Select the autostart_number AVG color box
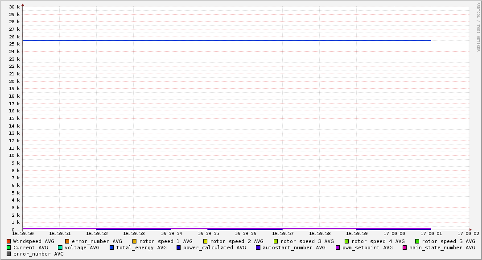Screen dimensions: 482x260 tap(258, 248)
